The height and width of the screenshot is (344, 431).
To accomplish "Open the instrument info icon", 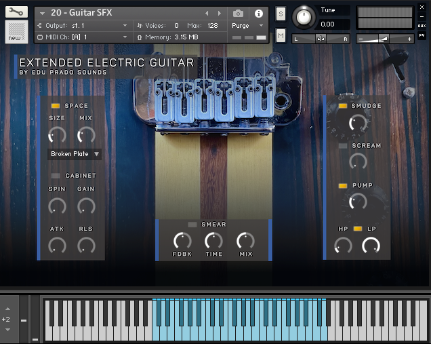I will tap(258, 14).
